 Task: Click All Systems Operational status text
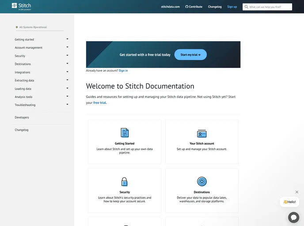point(33,27)
